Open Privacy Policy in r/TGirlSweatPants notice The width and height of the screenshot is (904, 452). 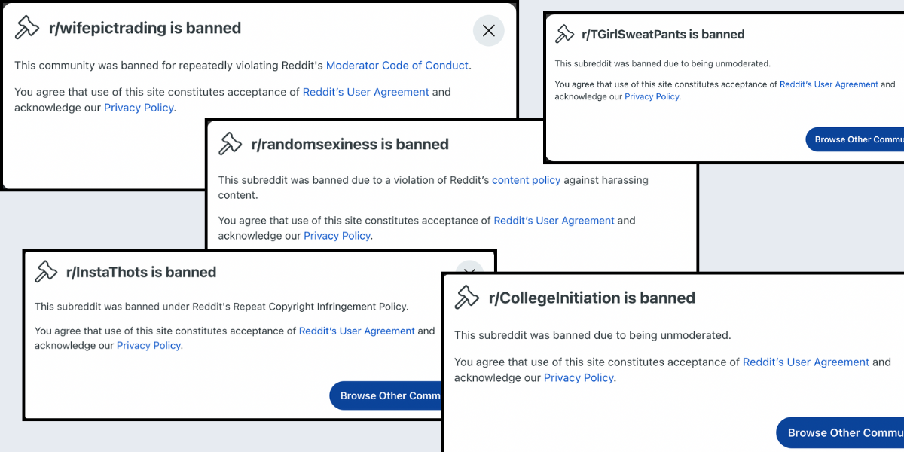point(652,96)
